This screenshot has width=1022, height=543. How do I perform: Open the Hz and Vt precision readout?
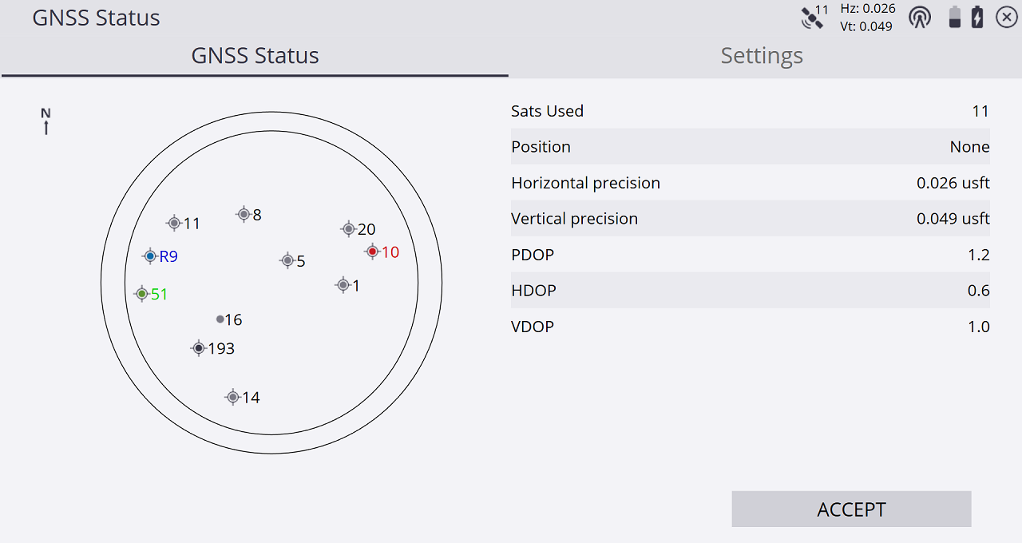pyautogui.click(x=867, y=17)
